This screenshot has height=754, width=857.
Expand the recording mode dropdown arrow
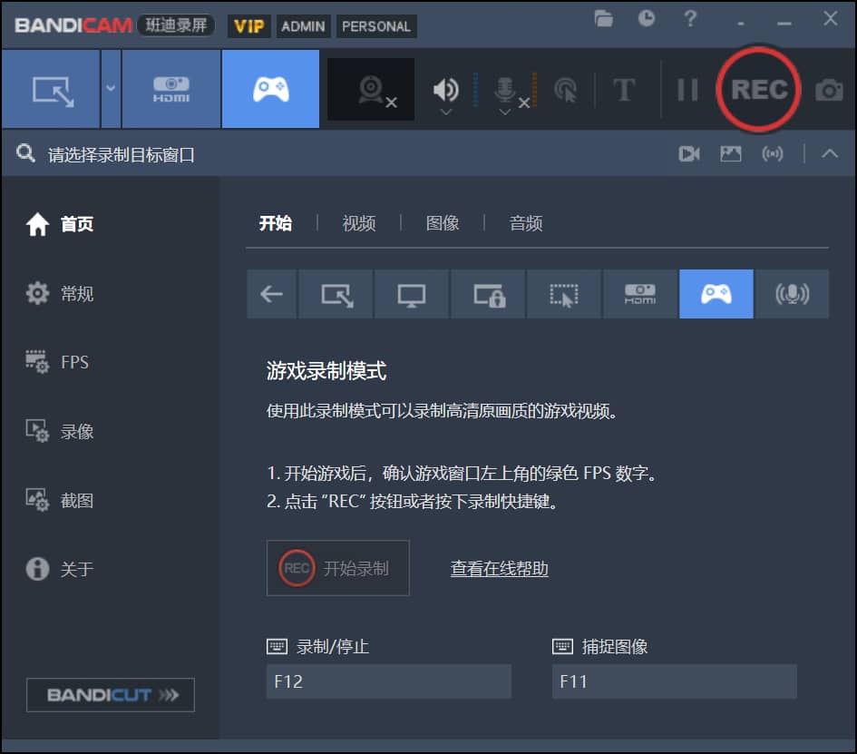click(x=111, y=89)
